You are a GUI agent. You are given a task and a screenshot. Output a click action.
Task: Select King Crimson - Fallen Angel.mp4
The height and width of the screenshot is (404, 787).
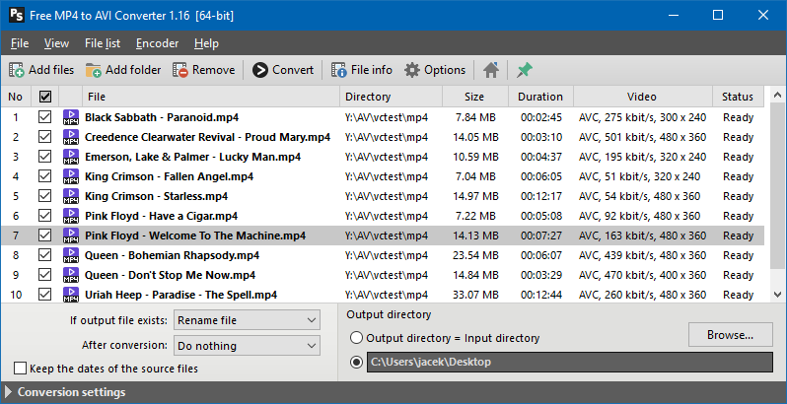point(170,176)
